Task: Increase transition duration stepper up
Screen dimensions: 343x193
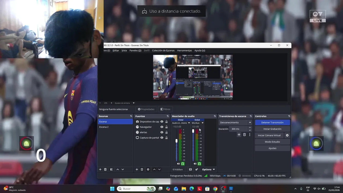Action: tap(250, 128)
